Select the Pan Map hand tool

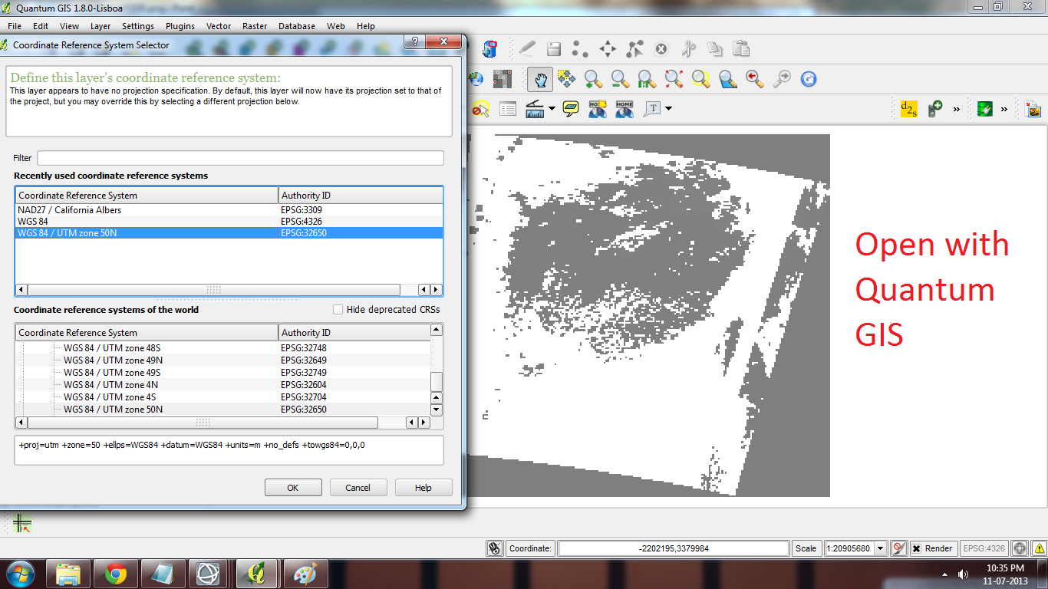[x=541, y=79]
